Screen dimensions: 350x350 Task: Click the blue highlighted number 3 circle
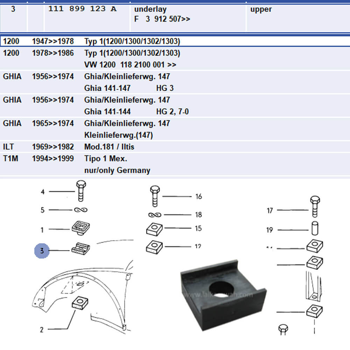click(42, 251)
